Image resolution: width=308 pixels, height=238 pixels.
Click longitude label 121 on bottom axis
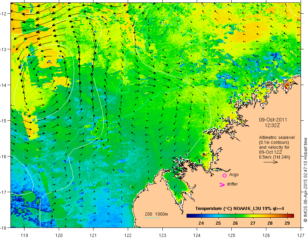click(x=93, y=235)
